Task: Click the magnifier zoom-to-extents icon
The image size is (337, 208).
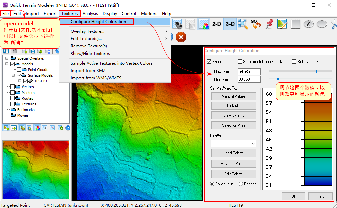Action: click(x=243, y=24)
